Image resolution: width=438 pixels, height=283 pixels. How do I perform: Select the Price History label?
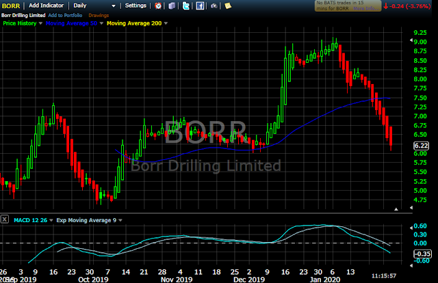click(x=20, y=23)
